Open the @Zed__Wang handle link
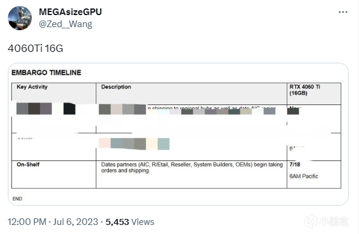 click(66, 24)
